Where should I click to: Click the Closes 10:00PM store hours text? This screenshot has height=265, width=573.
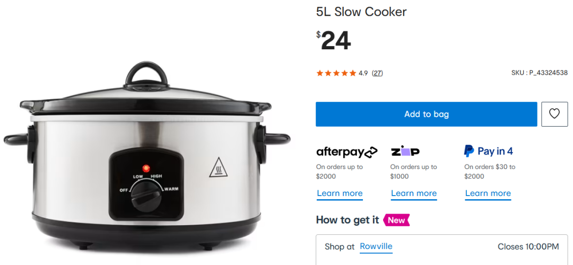pyautogui.click(x=528, y=246)
